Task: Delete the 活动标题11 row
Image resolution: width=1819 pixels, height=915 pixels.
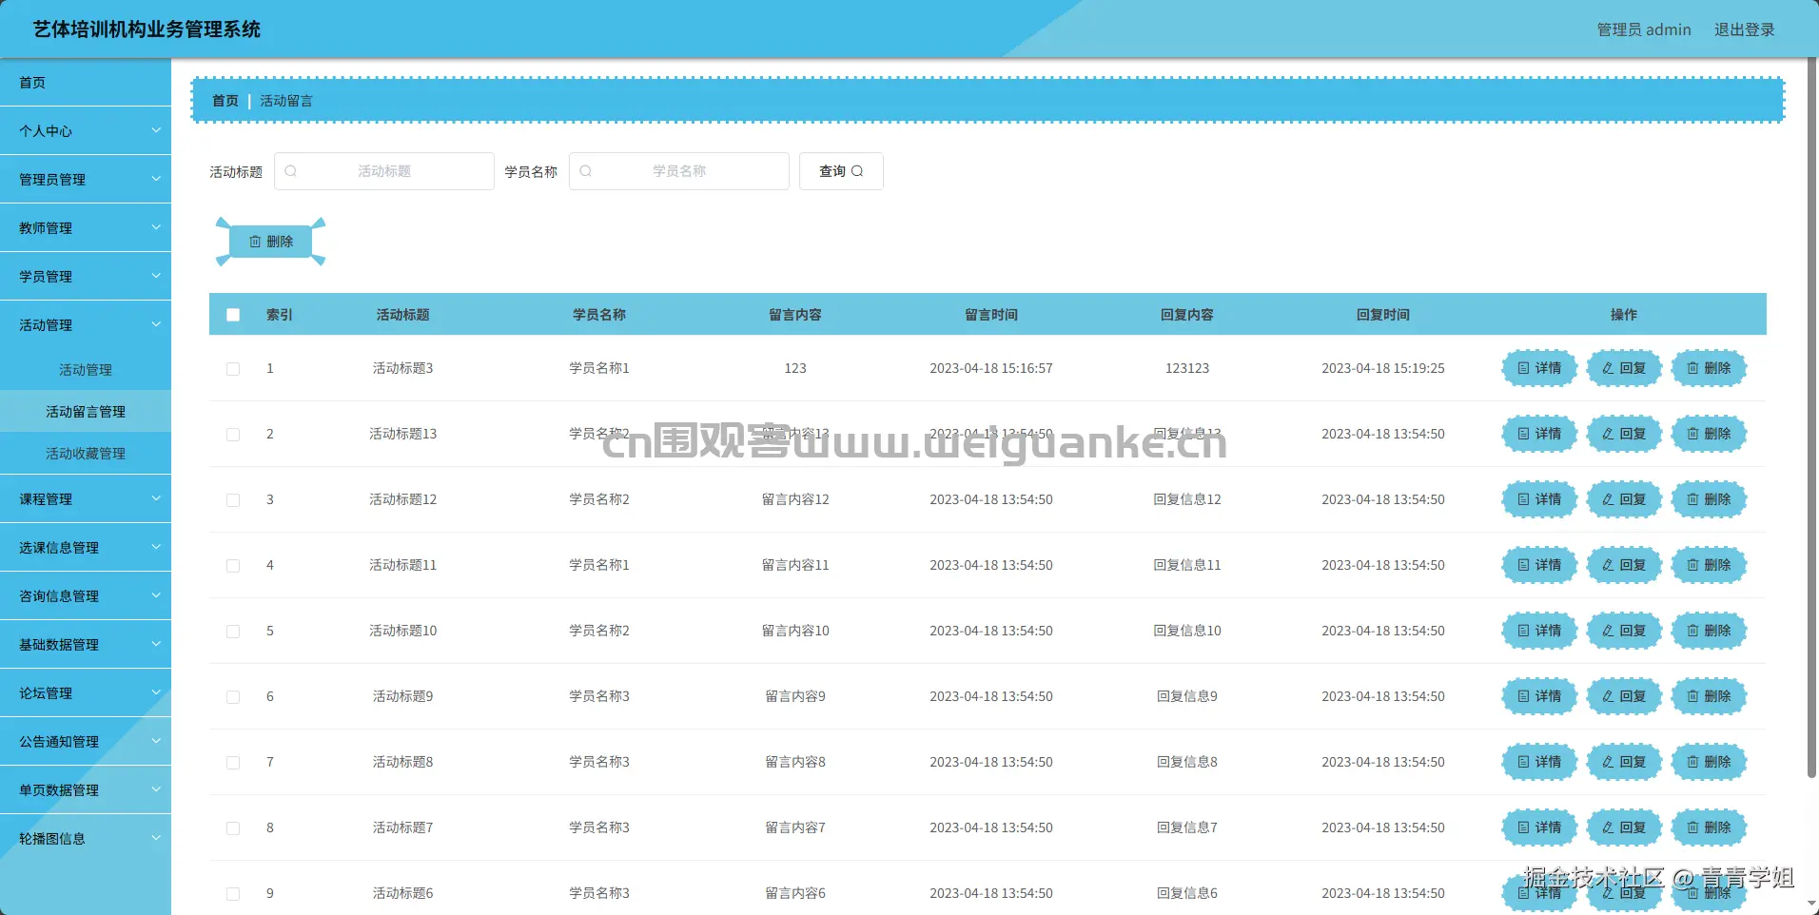Action: (1709, 565)
